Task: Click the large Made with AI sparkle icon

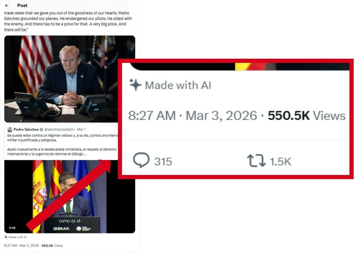Action: click(x=135, y=85)
